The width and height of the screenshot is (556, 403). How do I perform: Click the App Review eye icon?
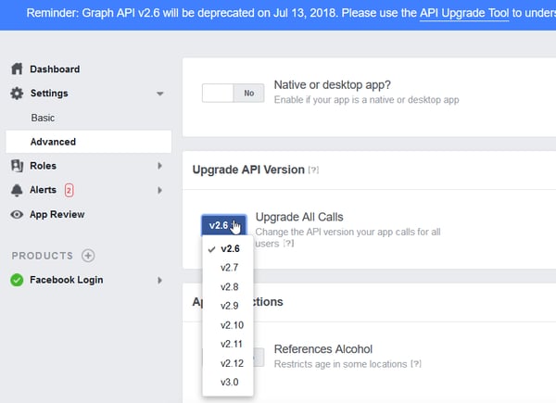coord(17,214)
